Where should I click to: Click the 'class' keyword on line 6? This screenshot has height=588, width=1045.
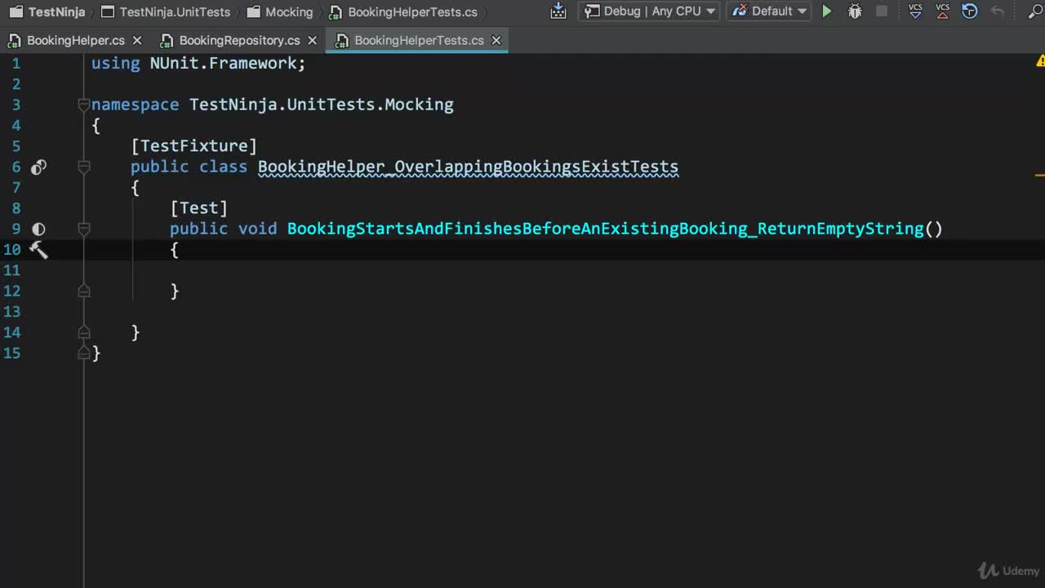pos(223,167)
